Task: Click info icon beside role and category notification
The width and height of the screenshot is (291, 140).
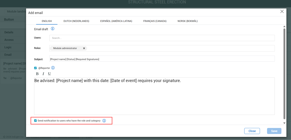Action: click(104, 121)
